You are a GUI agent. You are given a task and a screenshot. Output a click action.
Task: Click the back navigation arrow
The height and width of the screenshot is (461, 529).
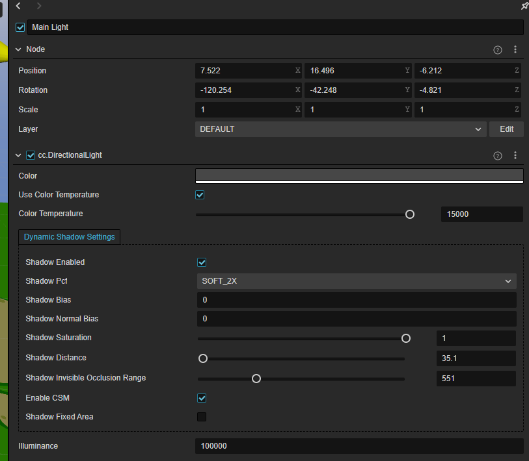tap(18, 6)
